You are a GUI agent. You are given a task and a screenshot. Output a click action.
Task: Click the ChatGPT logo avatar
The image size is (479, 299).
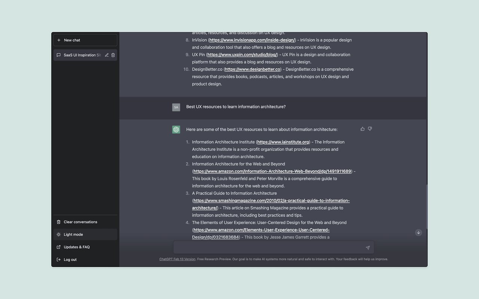point(176,129)
